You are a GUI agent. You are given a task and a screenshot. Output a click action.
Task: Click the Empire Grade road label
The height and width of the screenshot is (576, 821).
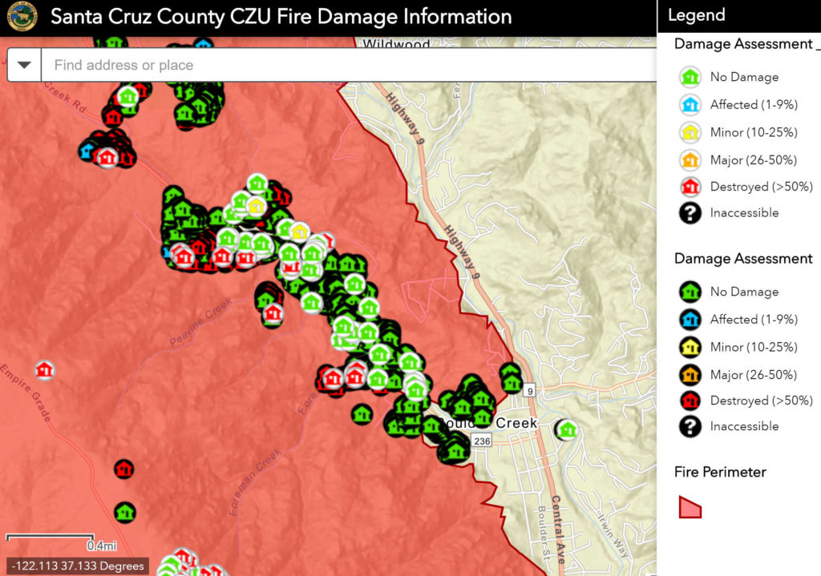click(x=26, y=393)
